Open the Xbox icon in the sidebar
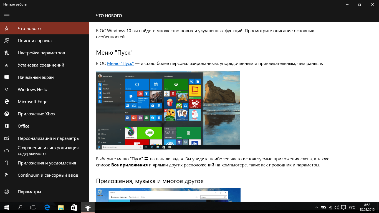This screenshot has width=379, height=213. pyautogui.click(x=7, y=114)
